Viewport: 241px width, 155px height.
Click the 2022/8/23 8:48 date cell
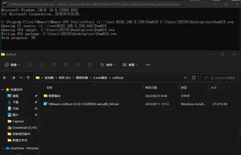[x=156, y=96]
